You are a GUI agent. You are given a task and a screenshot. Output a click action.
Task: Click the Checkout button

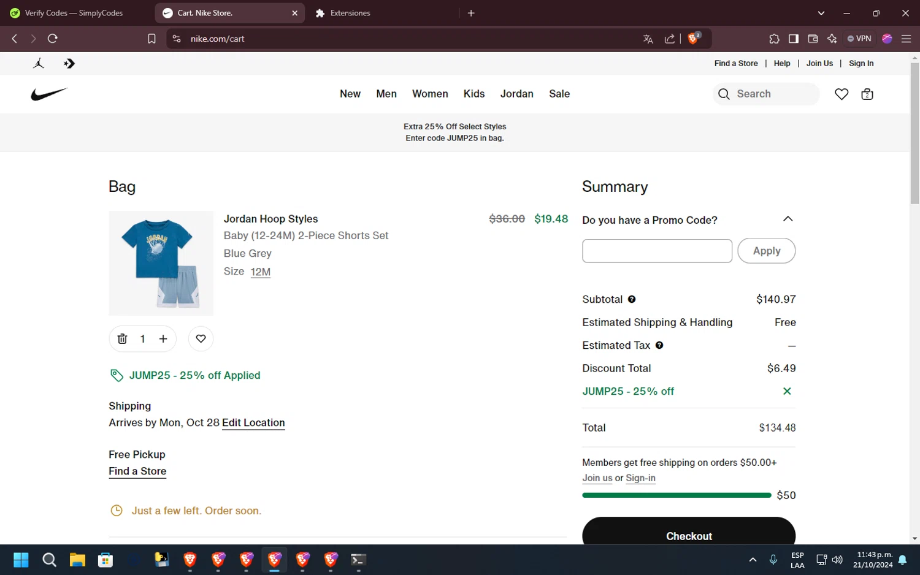689,531
